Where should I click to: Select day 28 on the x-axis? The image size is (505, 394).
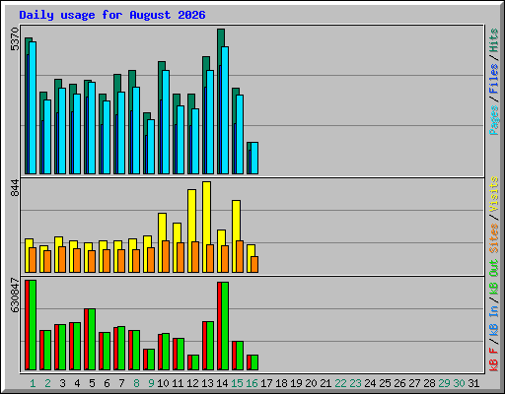pyautogui.click(x=429, y=383)
